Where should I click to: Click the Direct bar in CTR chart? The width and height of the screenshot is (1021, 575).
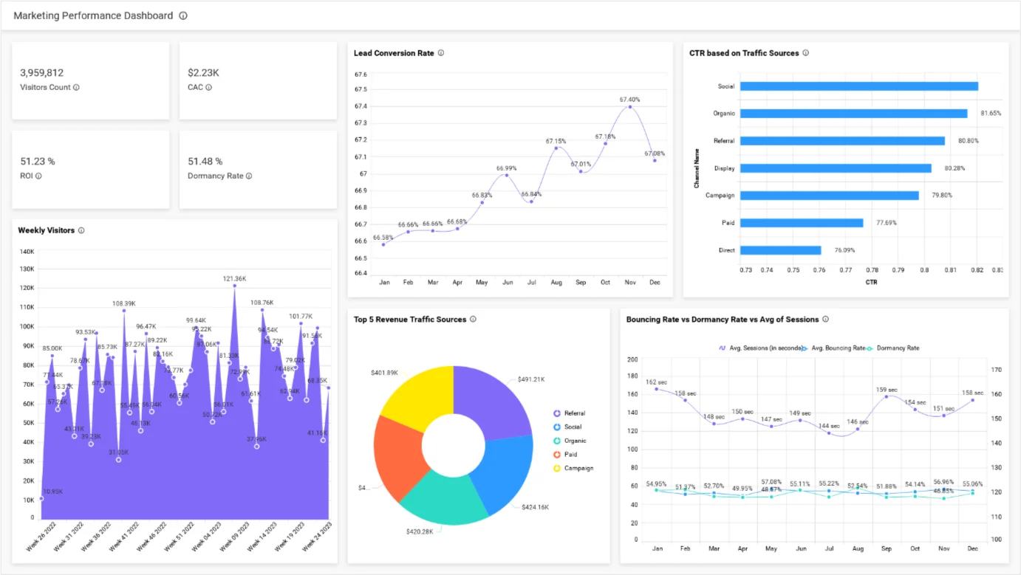coord(780,250)
